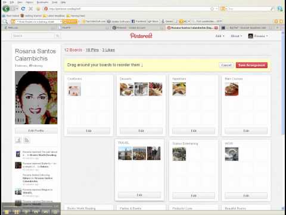Image resolution: width=286 pixels, height=215 pixels.
Task: Click the browser search box magnifier icon
Action: click(272, 8)
